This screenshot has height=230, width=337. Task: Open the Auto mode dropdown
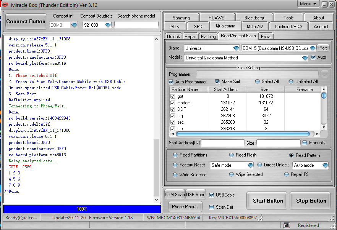[x=325, y=165]
